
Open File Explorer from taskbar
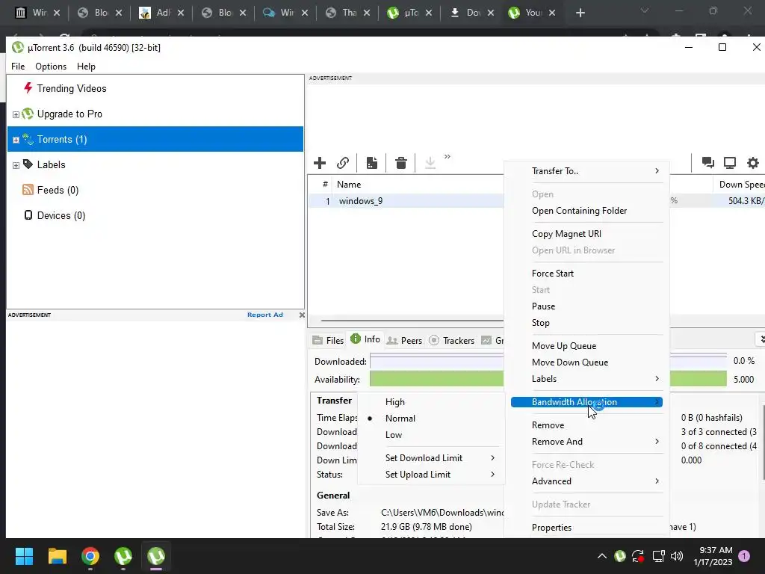(x=57, y=556)
